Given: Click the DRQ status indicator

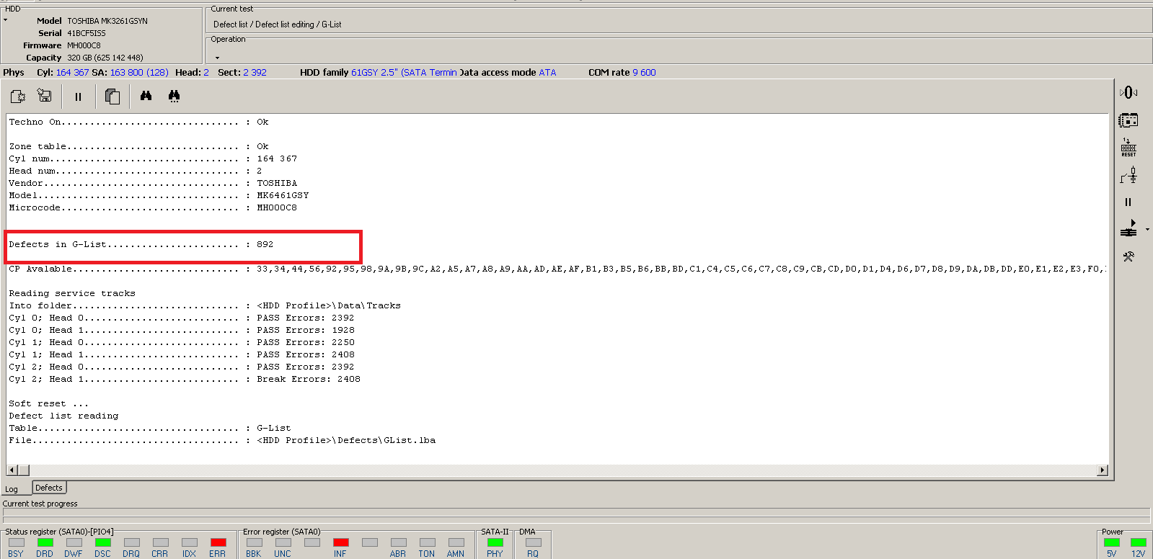Looking at the screenshot, I should [x=132, y=542].
